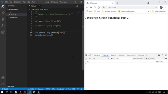Switch to the Network tab
The height and width of the screenshot is (94, 168).
pyautogui.click(x=122, y=55)
